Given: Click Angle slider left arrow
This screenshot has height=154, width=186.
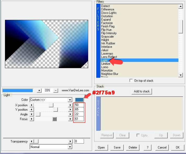Looking at the screenshot, I should click(x=32, y=114).
